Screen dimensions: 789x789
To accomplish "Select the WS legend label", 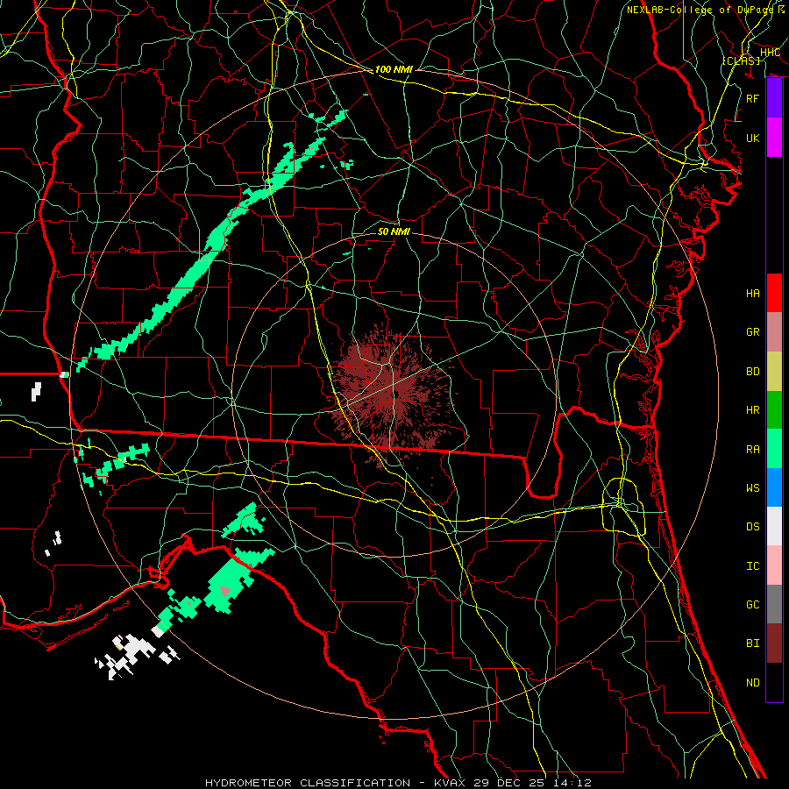I will 752,487.
